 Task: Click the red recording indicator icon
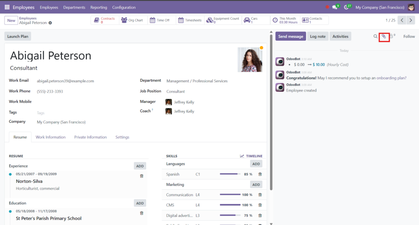(327, 7)
